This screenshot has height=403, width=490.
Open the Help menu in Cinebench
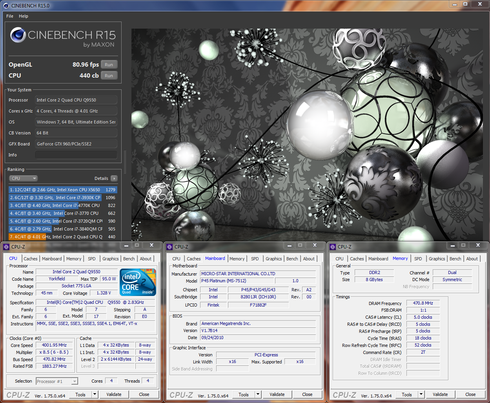[x=24, y=16]
